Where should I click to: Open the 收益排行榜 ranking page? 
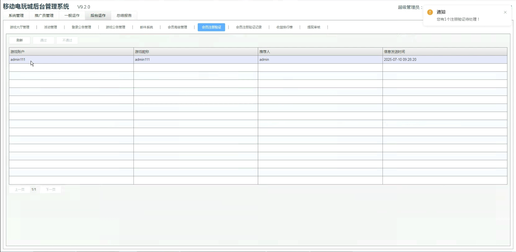tap(284, 27)
